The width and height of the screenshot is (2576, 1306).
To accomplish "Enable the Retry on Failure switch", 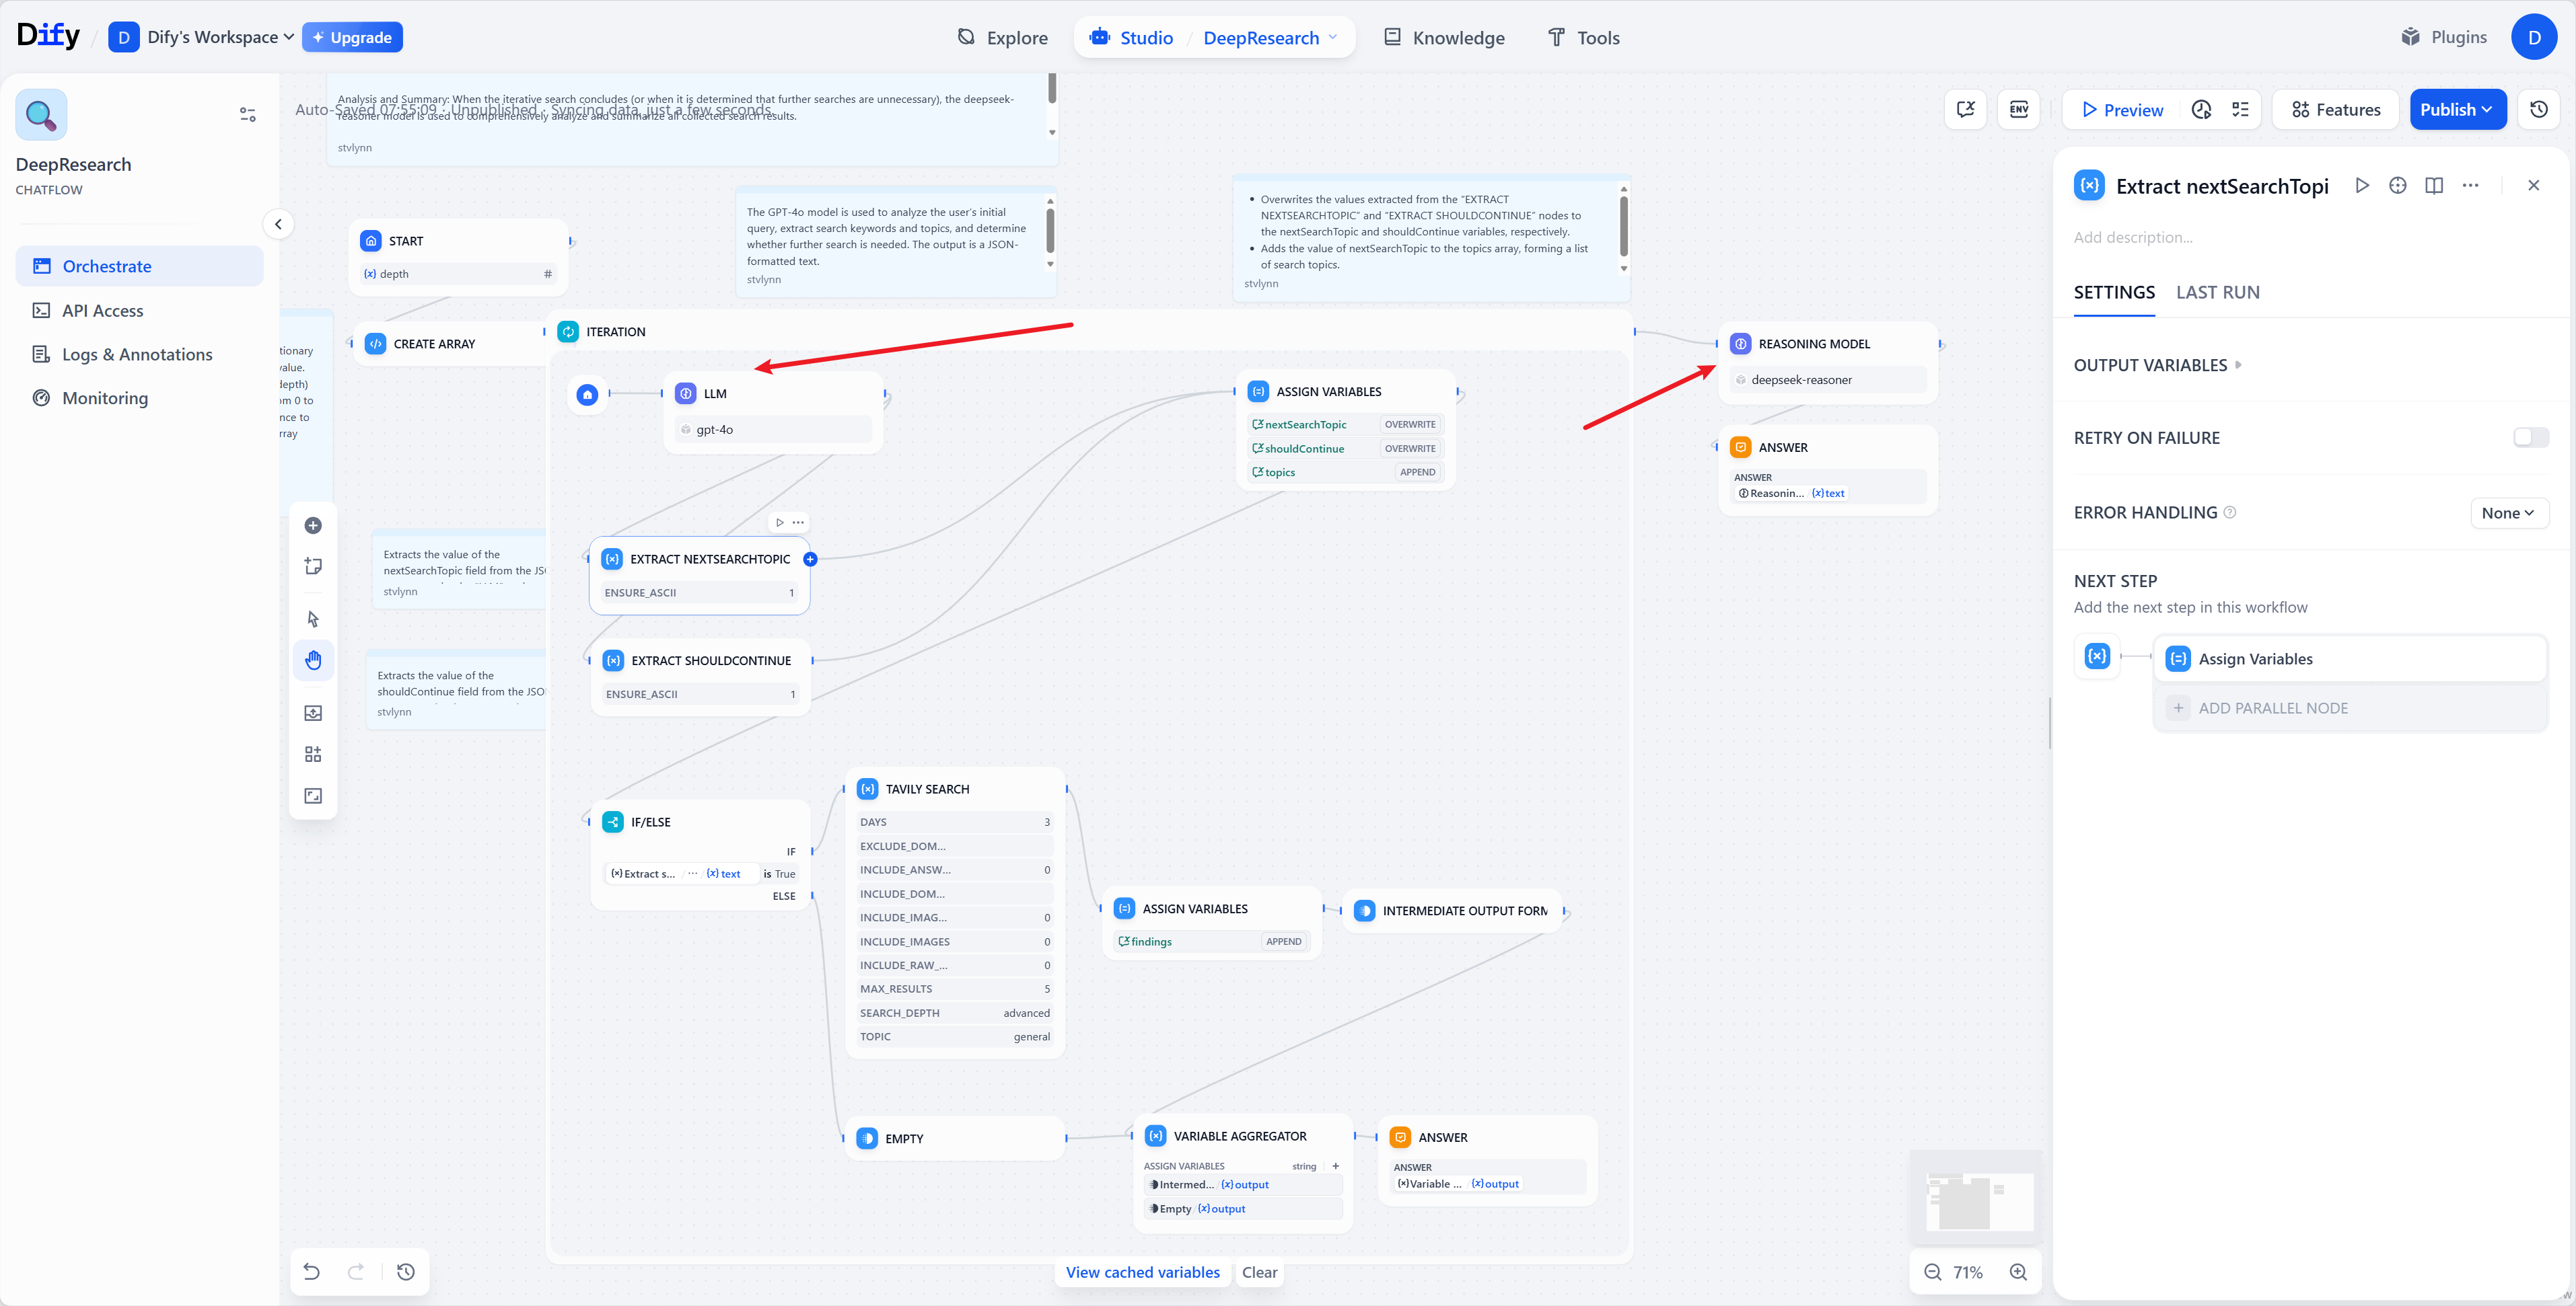I will tap(2531, 436).
